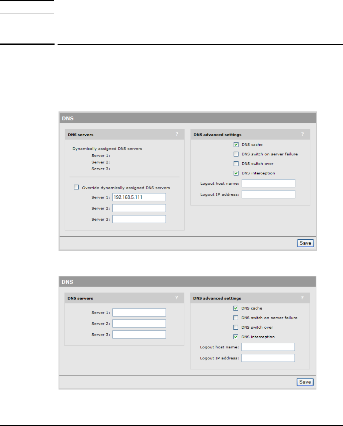Uncheck DNS interception in lower panel
This screenshot has height=426, width=343.
coord(236,337)
